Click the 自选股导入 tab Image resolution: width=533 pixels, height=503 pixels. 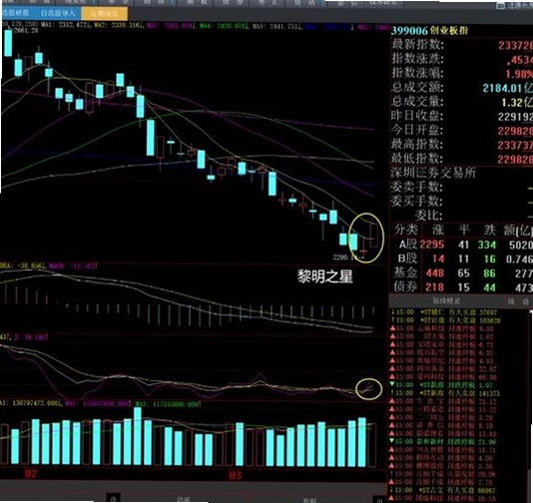coord(58,14)
